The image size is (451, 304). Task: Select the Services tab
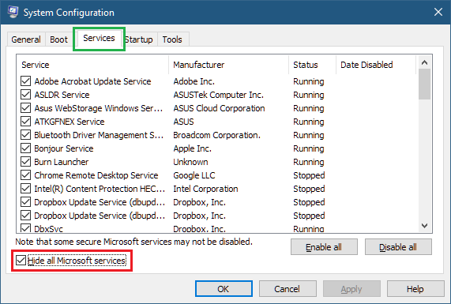pos(99,38)
